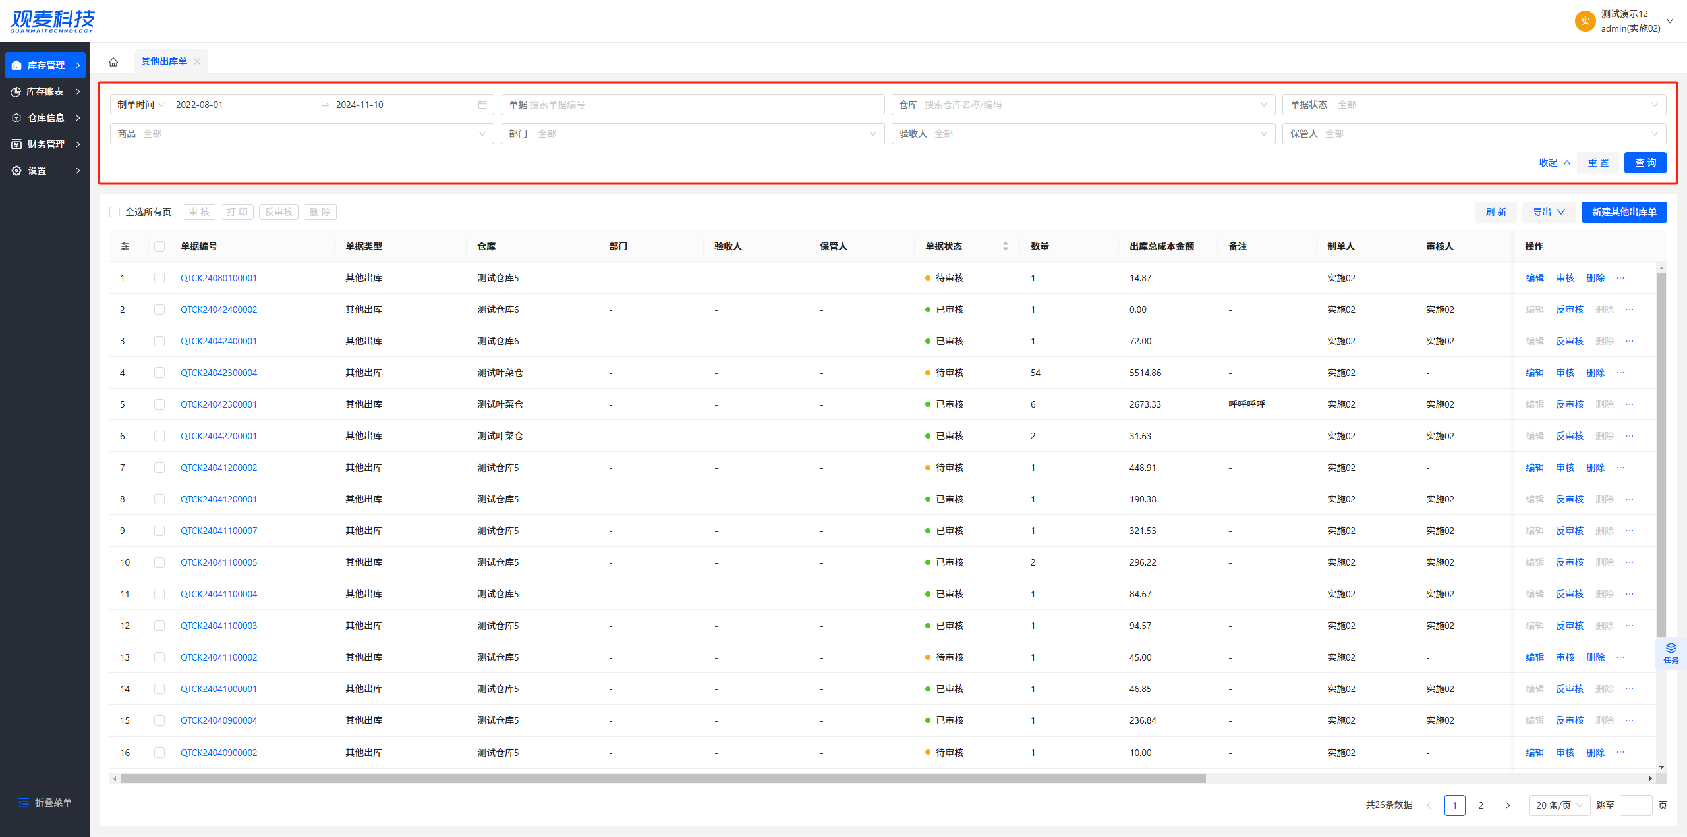Open the 20 条/页 page size dropdown

coord(1558,805)
